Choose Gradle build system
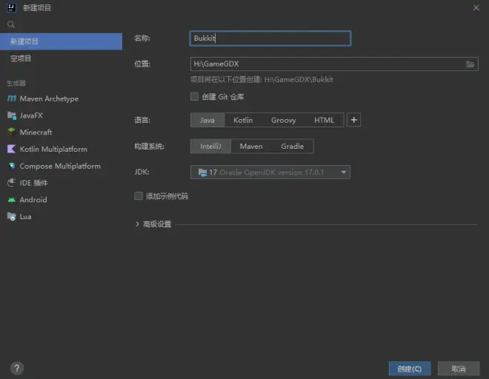The image size is (489, 379). click(x=292, y=146)
